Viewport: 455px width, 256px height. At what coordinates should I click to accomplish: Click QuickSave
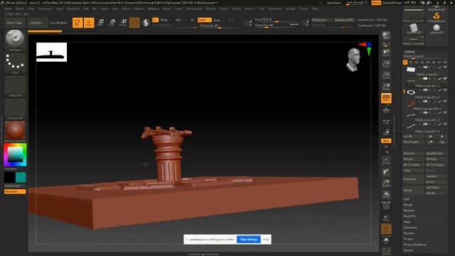pos(333,3)
